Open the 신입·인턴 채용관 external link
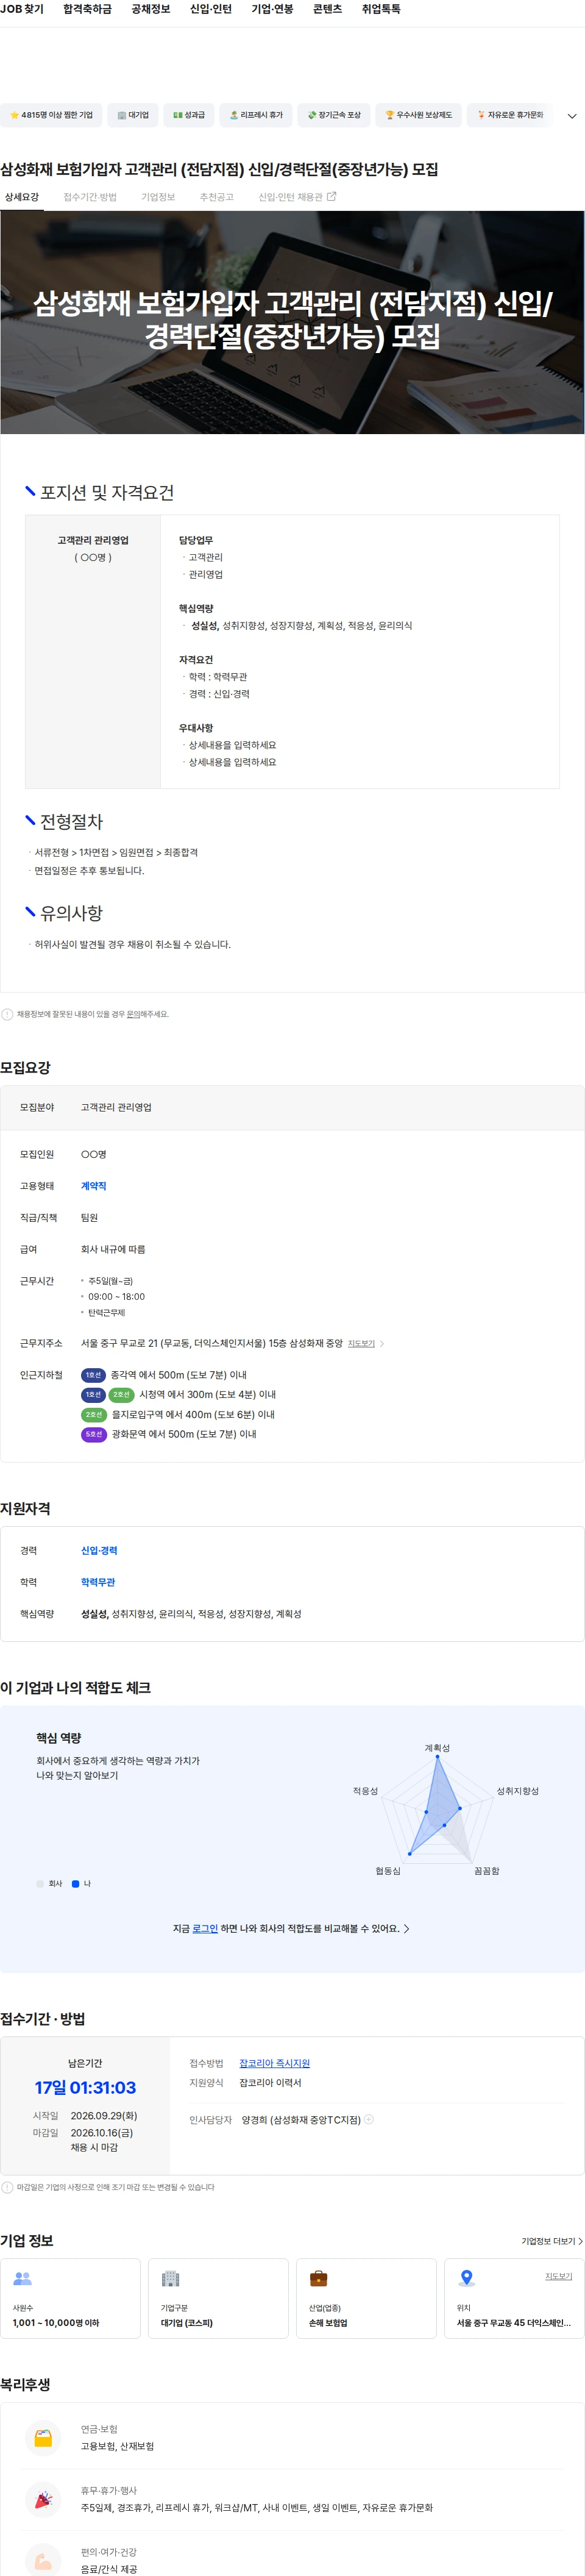Image resolution: width=585 pixels, height=2576 pixels. pos(297,197)
